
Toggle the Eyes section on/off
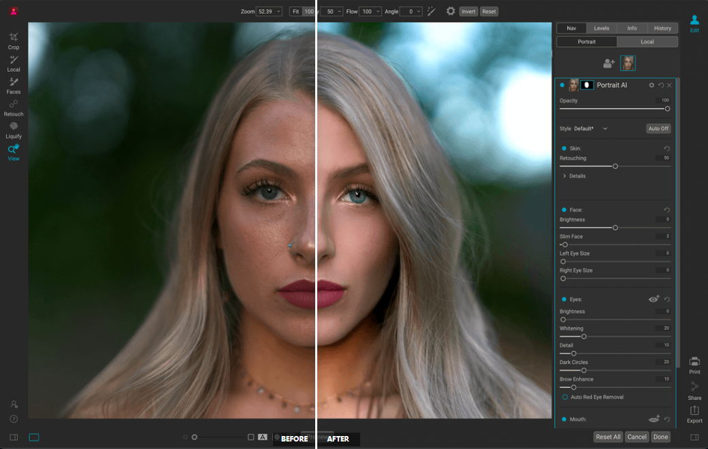click(564, 299)
